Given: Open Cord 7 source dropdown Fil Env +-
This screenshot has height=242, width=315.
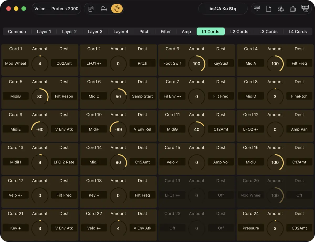Looking at the screenshot, I should [x=172, y=96].
